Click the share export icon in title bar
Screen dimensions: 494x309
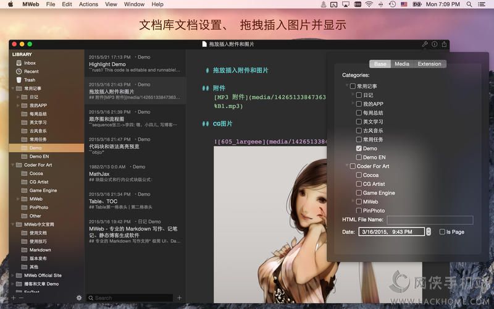point(444,44)
